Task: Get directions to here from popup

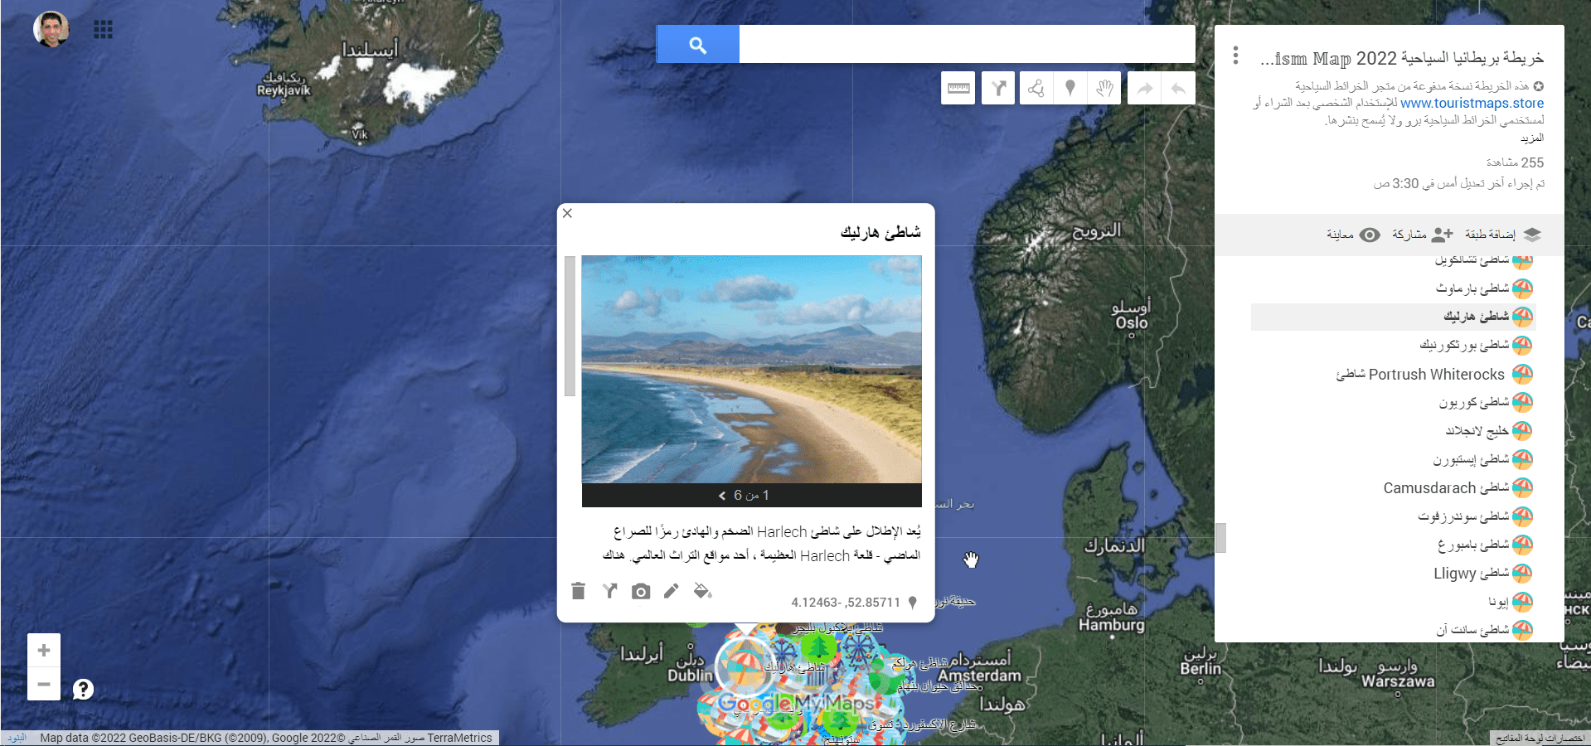Action: (x=610, y=591)
